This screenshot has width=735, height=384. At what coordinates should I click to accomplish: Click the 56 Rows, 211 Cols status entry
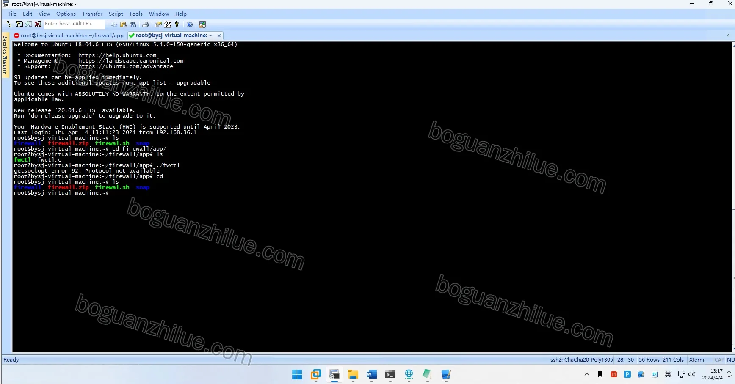point(661,360)
